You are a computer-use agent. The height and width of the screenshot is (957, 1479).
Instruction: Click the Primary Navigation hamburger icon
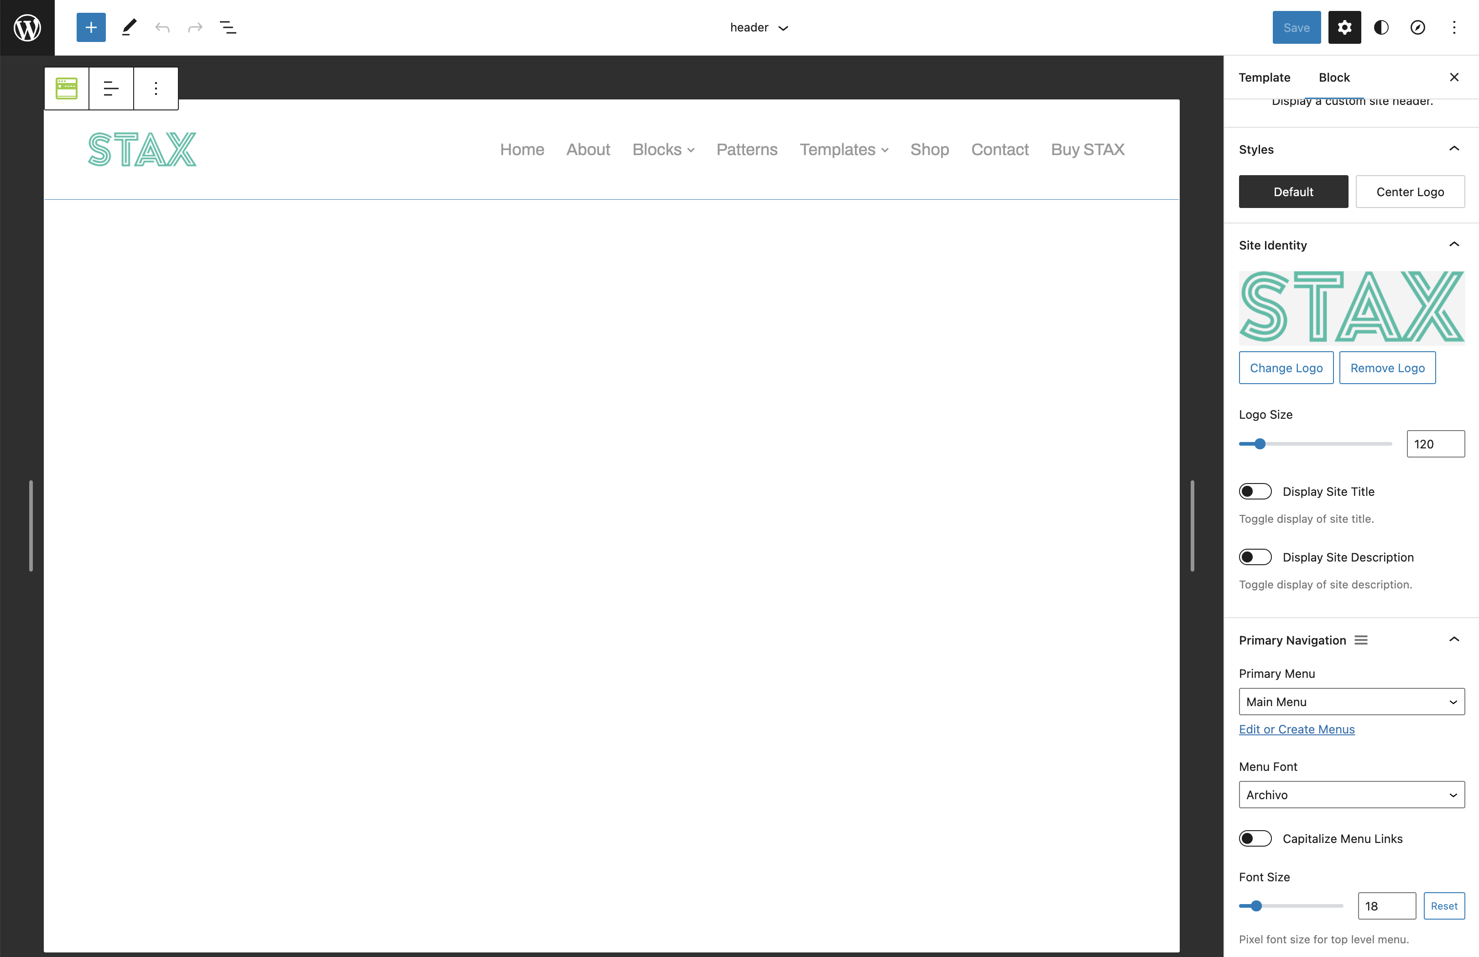coord(1361,640)
